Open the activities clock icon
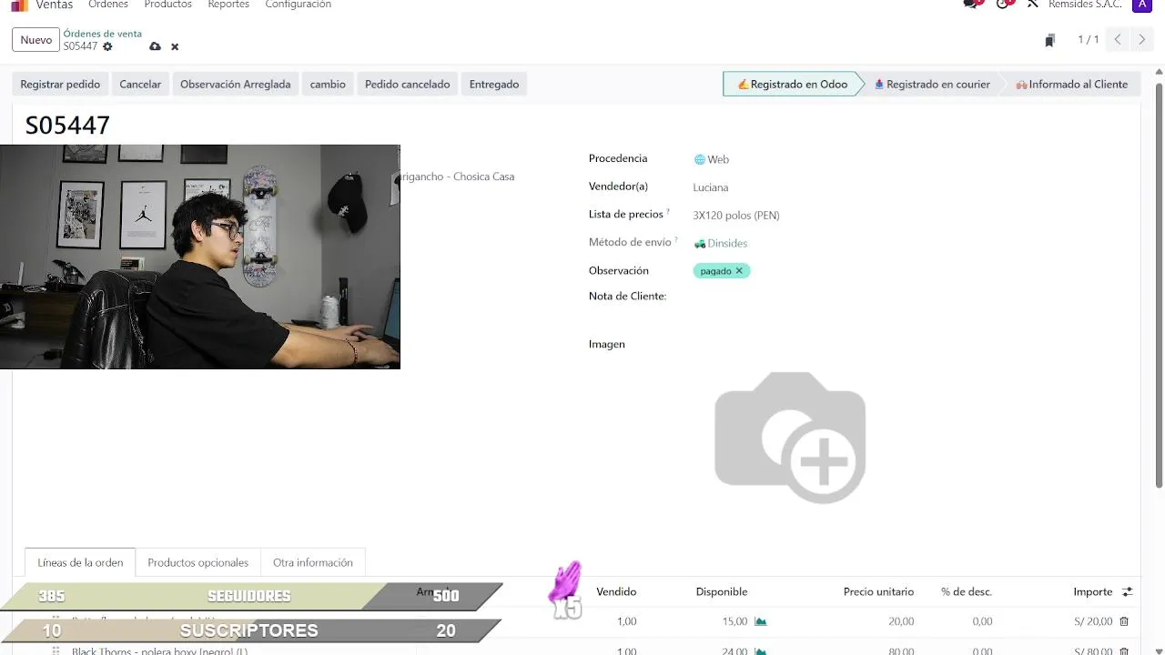The image size is (1165, 655). click(x=1004, y=4)
